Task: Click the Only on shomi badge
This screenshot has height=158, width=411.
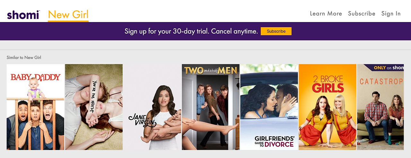Action: click(384, 67)
